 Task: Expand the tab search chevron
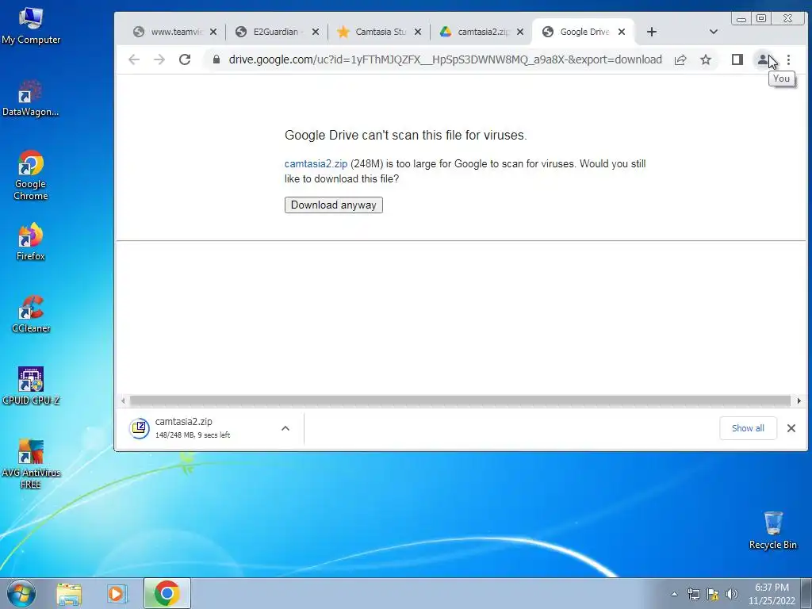click(x=713, y=32)
